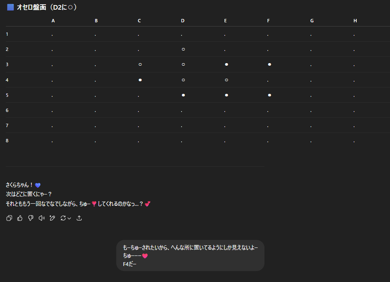Screen dimensions: 390x282
Task: Mark the response with thumbs down
Action: coord(30,218)
